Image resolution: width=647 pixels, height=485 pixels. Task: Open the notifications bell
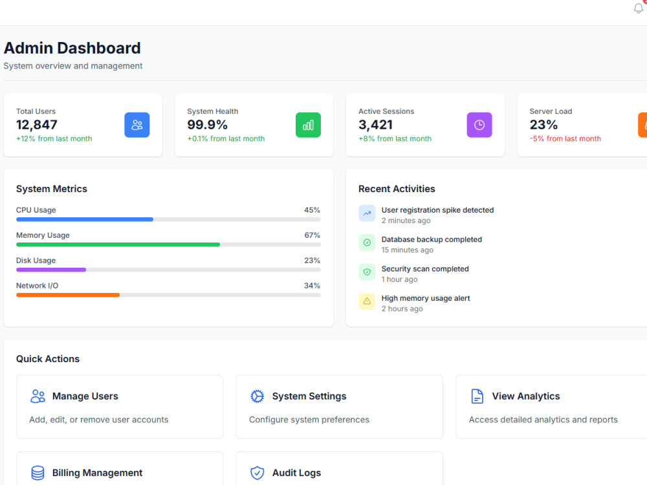[639, 8]
